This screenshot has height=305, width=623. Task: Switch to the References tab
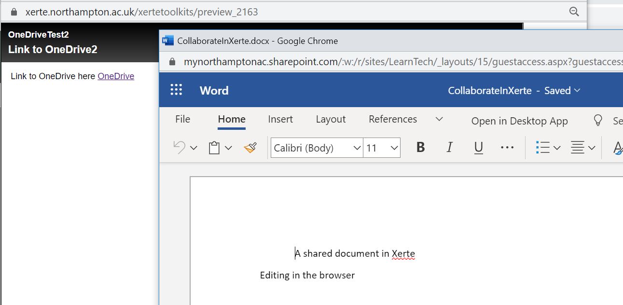click(x=393, y=119)
